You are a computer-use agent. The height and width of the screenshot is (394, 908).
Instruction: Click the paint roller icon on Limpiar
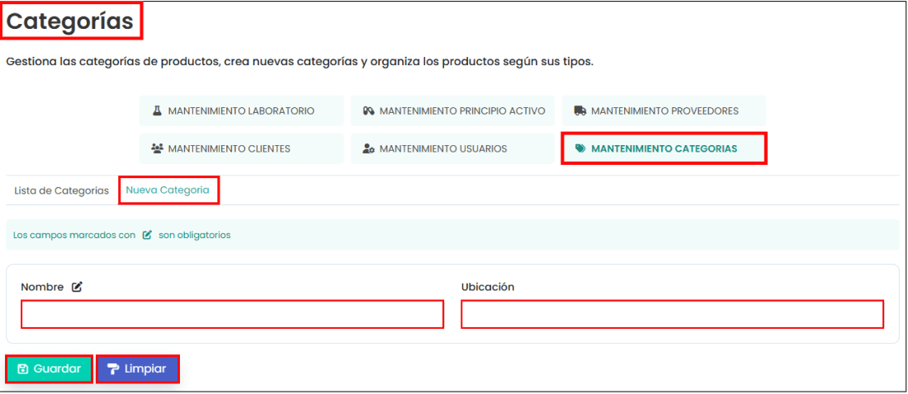click(x=113, y=369)
